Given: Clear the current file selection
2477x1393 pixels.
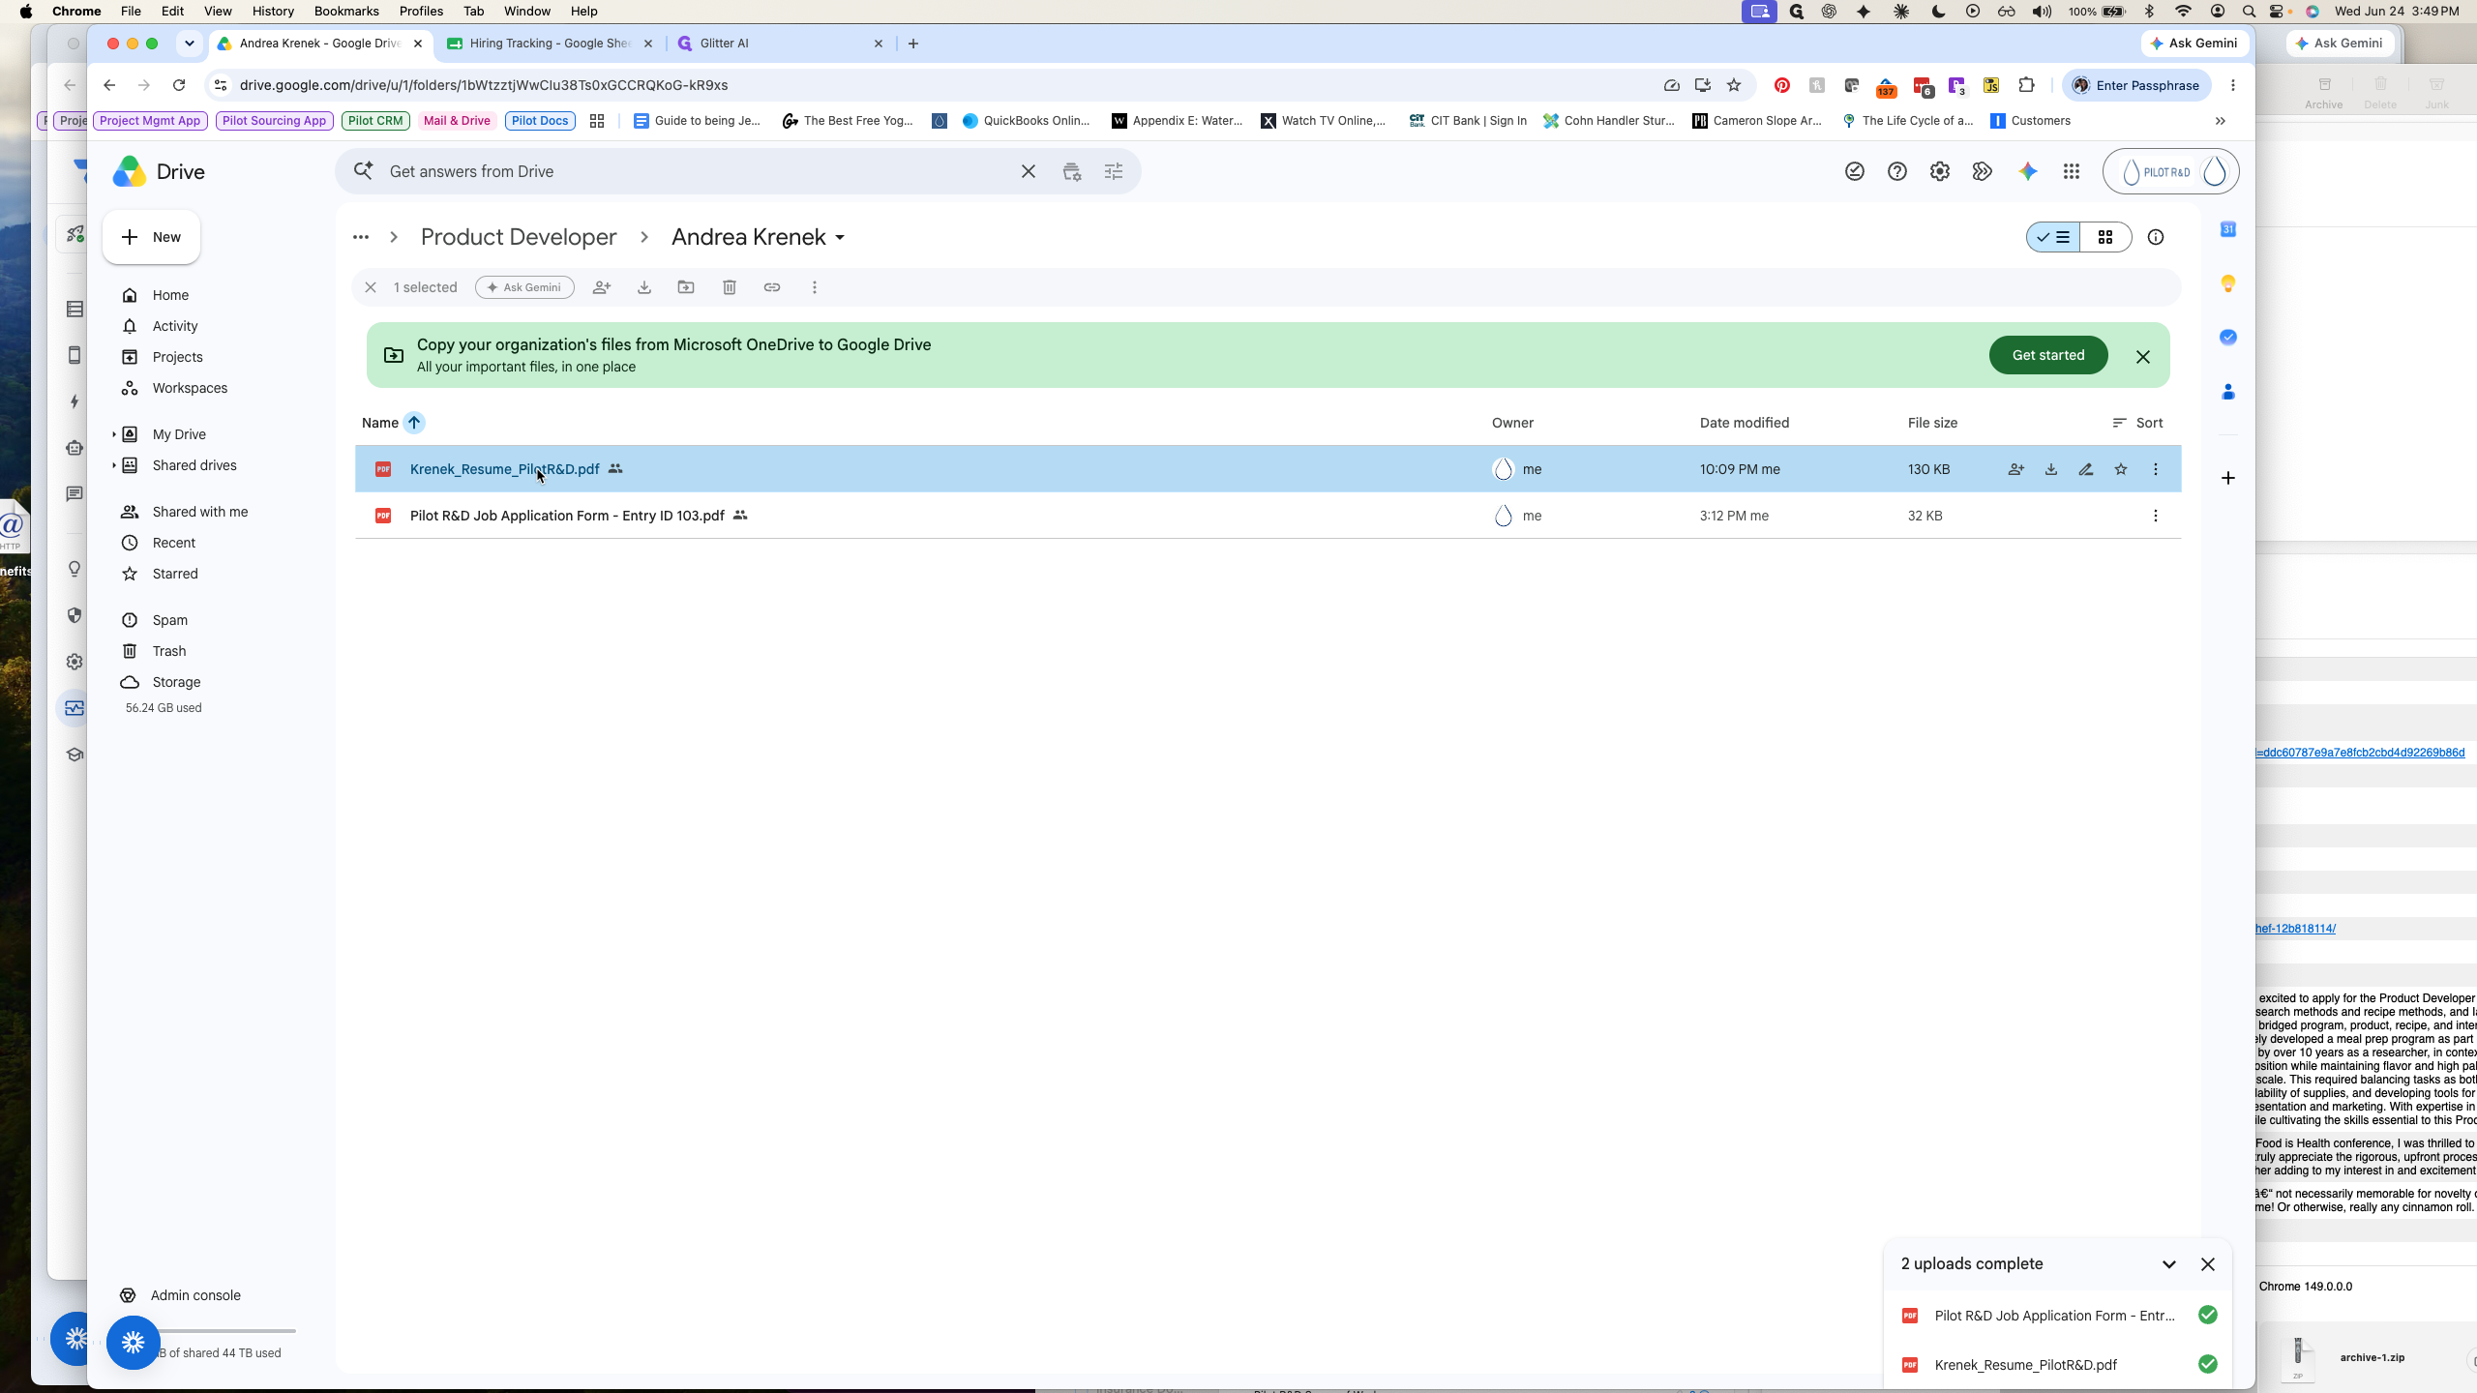Looking at the screenshot, I should [371, 287].
